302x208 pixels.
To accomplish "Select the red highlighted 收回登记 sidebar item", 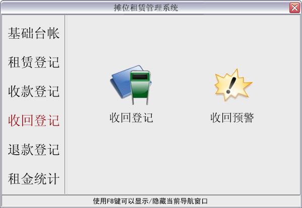I will coord(33,121).
